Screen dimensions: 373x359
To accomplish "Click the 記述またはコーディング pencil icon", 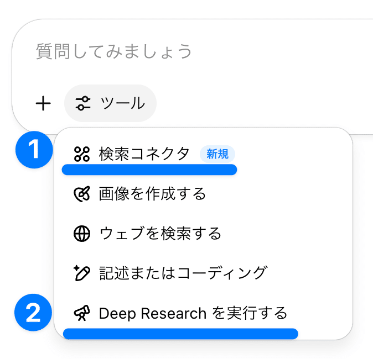I will 82,273.
